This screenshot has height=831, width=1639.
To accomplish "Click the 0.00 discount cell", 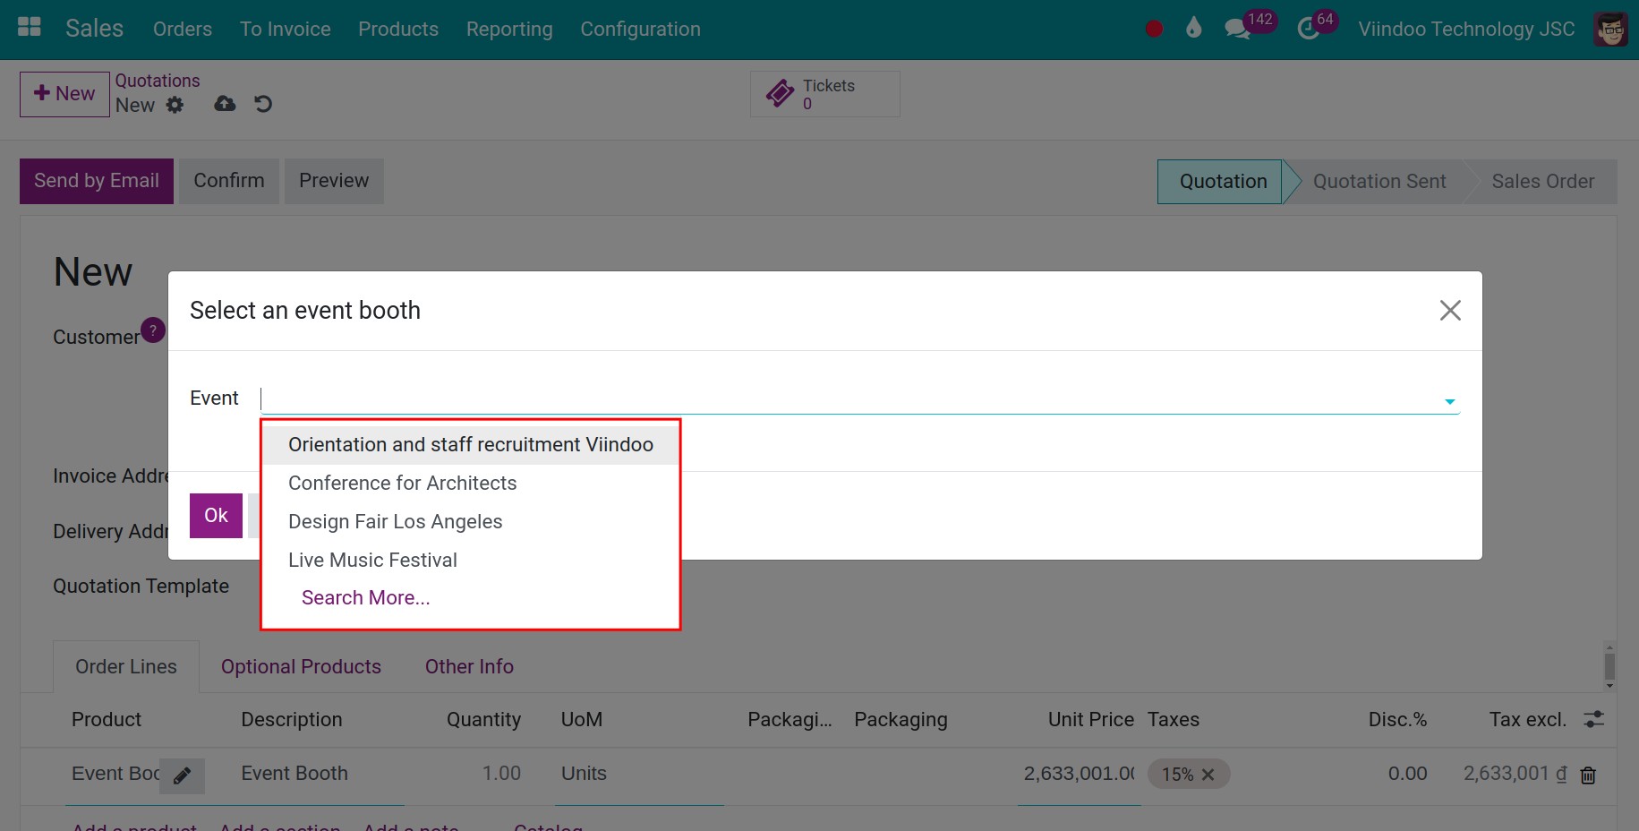I will (x=1407, y=774).
